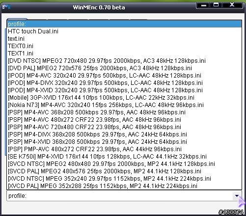Pick PSP MP4-AVC 368x208 500kbps profile
The image size is (246, 216).
[x=124, y=112]
